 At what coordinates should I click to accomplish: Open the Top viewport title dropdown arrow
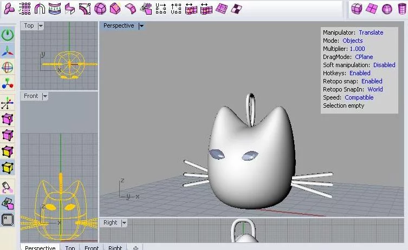(41, 26)
